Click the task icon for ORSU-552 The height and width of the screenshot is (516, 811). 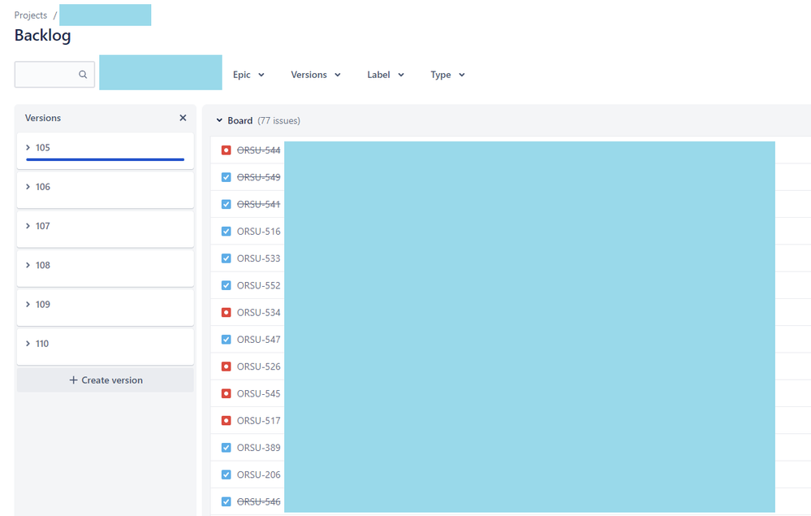[226, 285]
